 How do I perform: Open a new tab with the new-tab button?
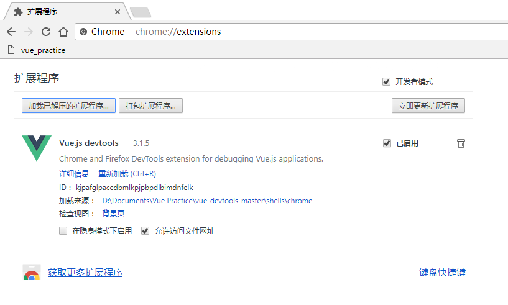pyautogui.click(x=141, y=12)
